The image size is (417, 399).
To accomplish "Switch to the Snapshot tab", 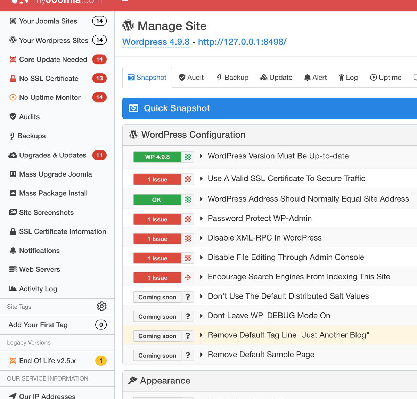I will tap(147, 77).
